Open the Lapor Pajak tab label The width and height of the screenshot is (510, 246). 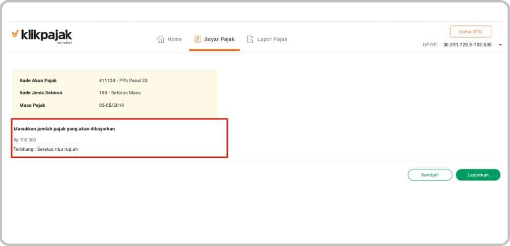pos(272,40)
